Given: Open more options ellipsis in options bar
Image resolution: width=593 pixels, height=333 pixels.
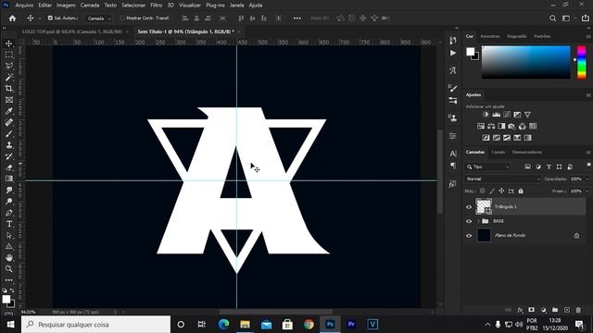Looking at the screenshot, I should pyautogui.click(x=297, y=18).
